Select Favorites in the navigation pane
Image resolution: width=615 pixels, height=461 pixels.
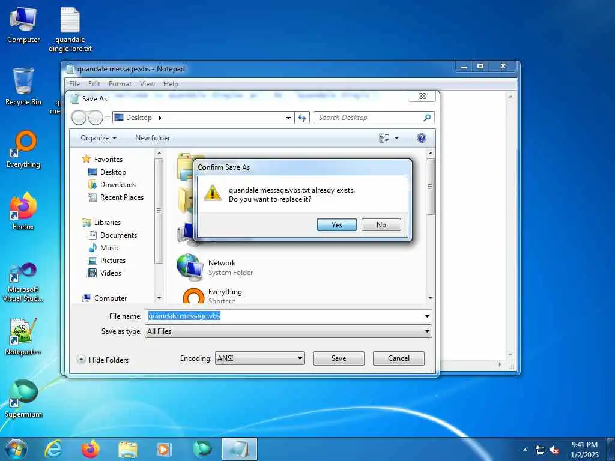tap(103, 160)
